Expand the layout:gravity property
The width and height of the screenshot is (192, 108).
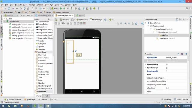(x=145, y=64)
